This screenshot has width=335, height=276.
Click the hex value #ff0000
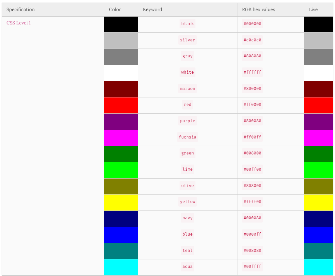[252, 105]
